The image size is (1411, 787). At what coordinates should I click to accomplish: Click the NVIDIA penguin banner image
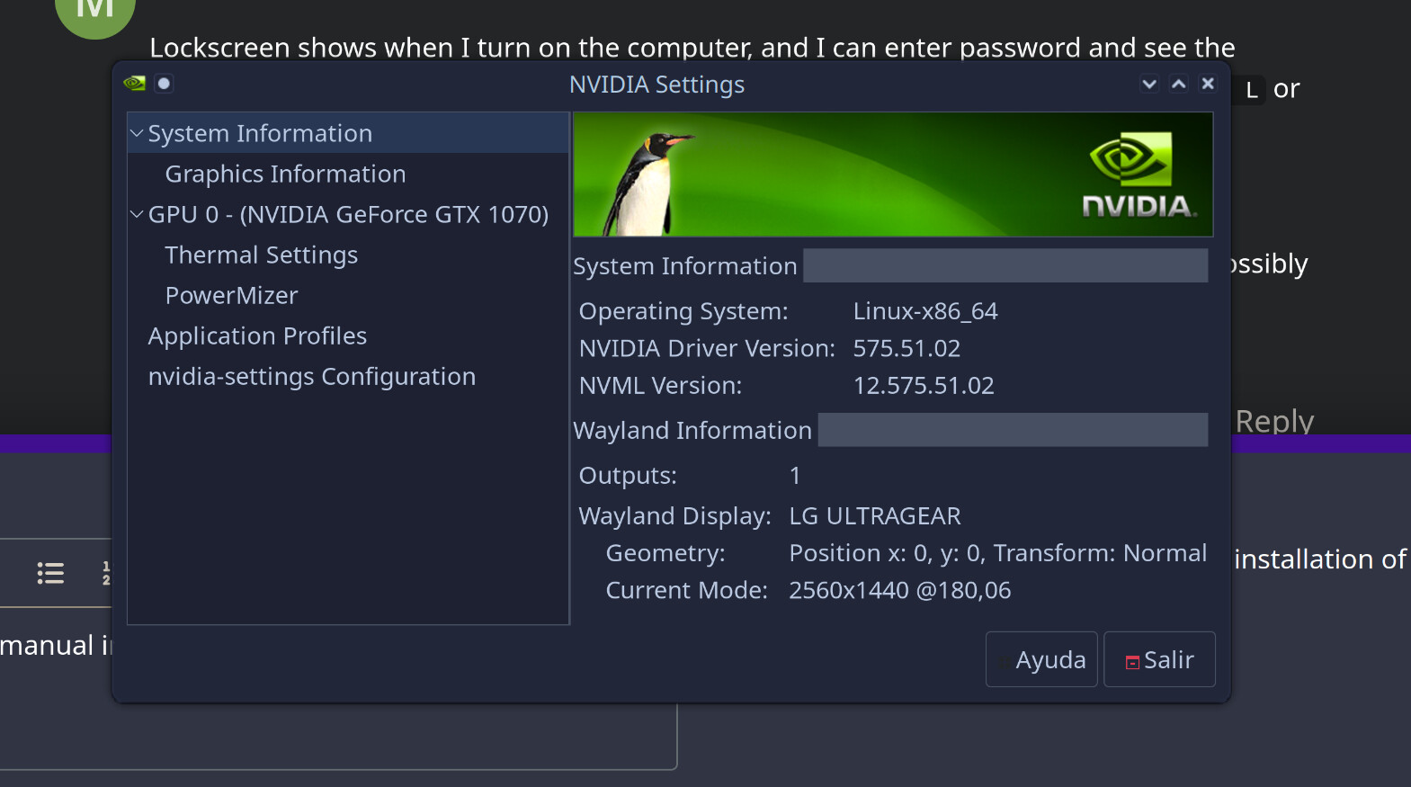coord(893,174)
